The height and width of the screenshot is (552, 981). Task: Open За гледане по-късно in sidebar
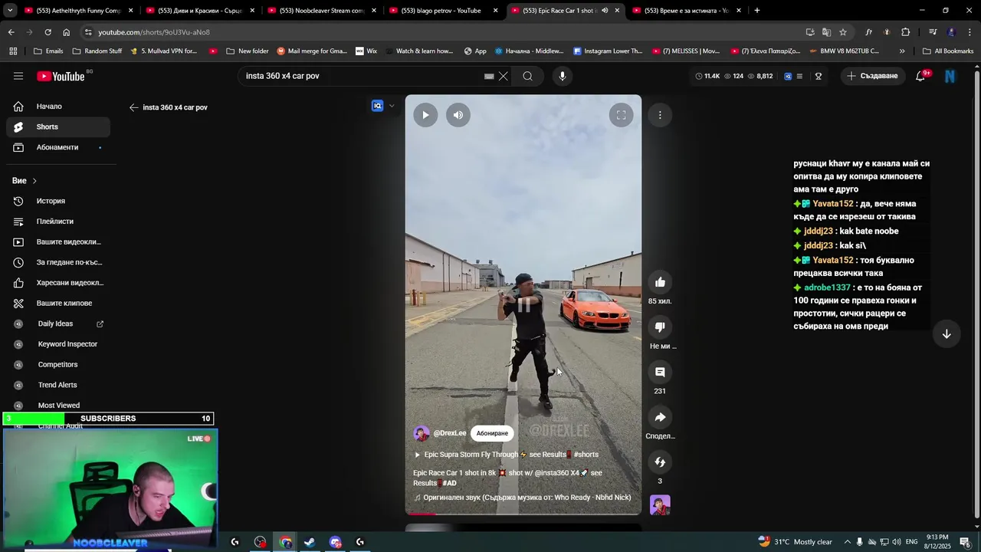click(x=58, y=262)
